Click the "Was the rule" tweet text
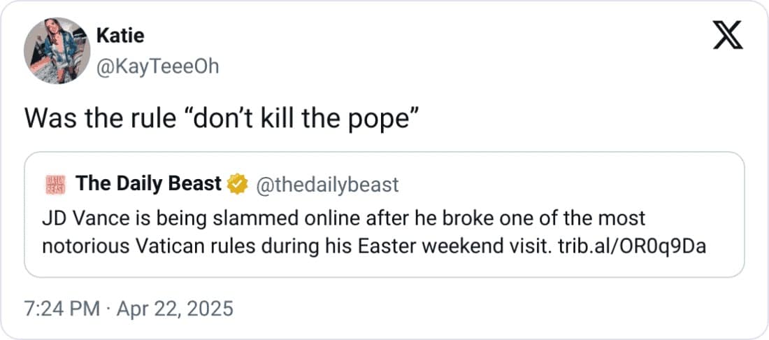 (99, 119)
